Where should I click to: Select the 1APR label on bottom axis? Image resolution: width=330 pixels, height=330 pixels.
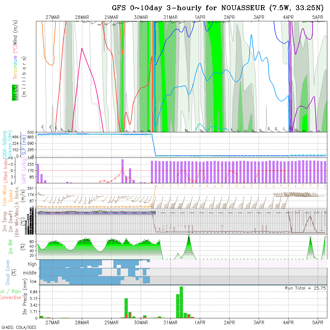click(x=200, y=322)
